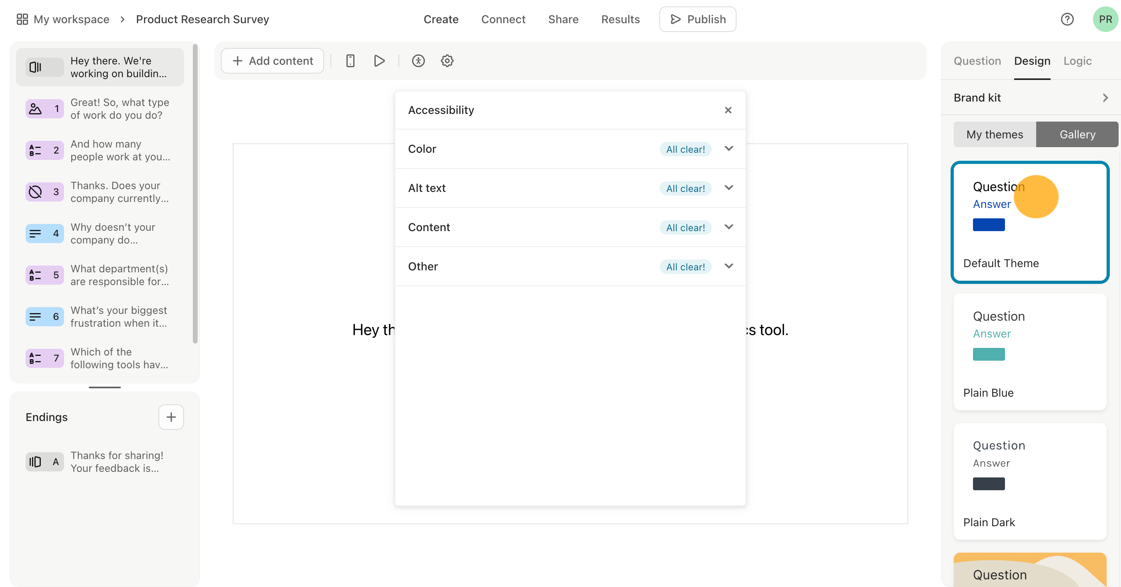Expand the Alt text section

(729, 188)
